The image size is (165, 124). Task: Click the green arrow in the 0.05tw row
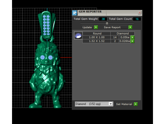coord(132,37)
